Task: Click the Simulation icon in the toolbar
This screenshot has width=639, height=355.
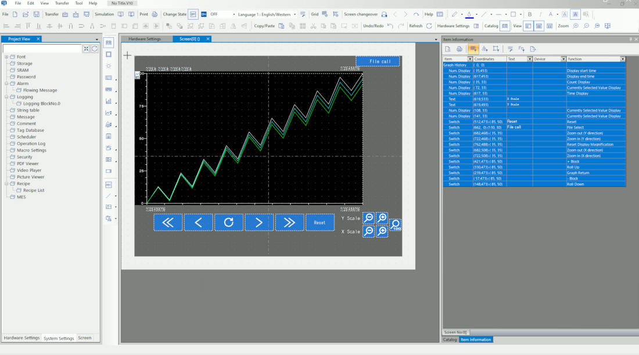Action: [120, 15]
